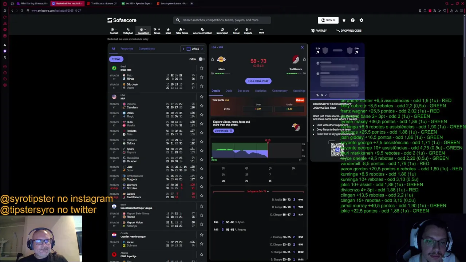Screen dimensions: 466x262
Task: Reload the page in browser toolbar
Action: tap(22, 11)
